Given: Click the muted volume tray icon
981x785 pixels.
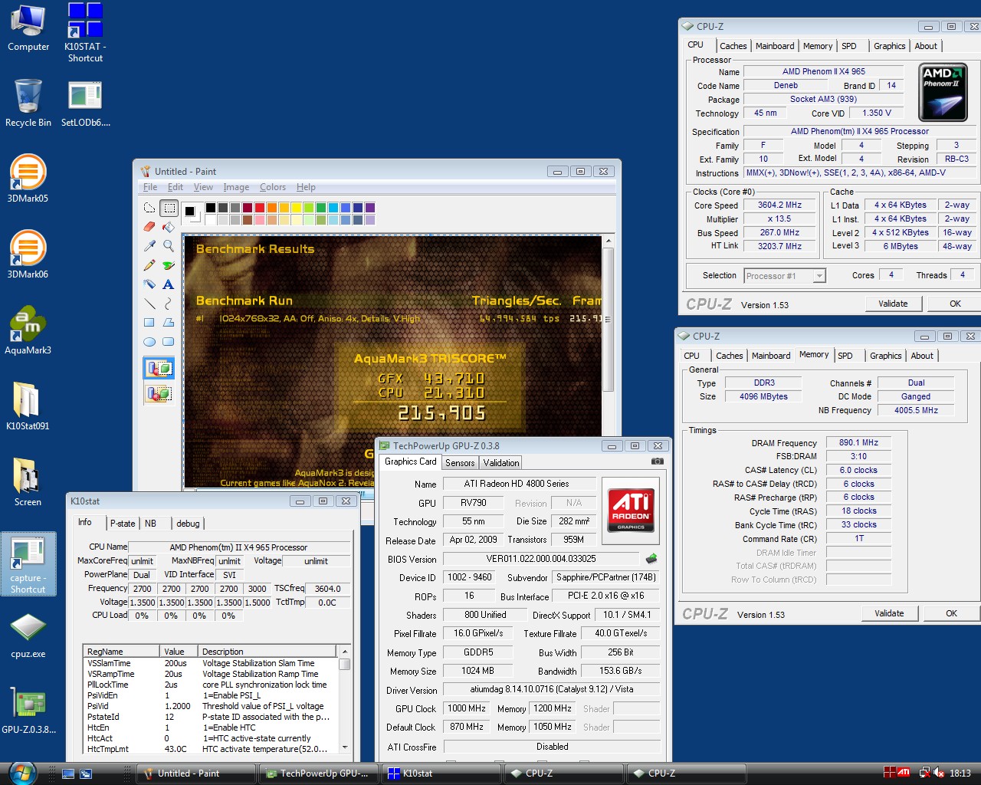Looking at the screenshot, I should pyautogui.click(x=938, y=773).
